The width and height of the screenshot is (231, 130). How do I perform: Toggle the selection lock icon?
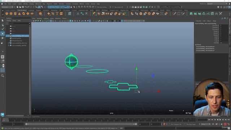coord(71,7)
